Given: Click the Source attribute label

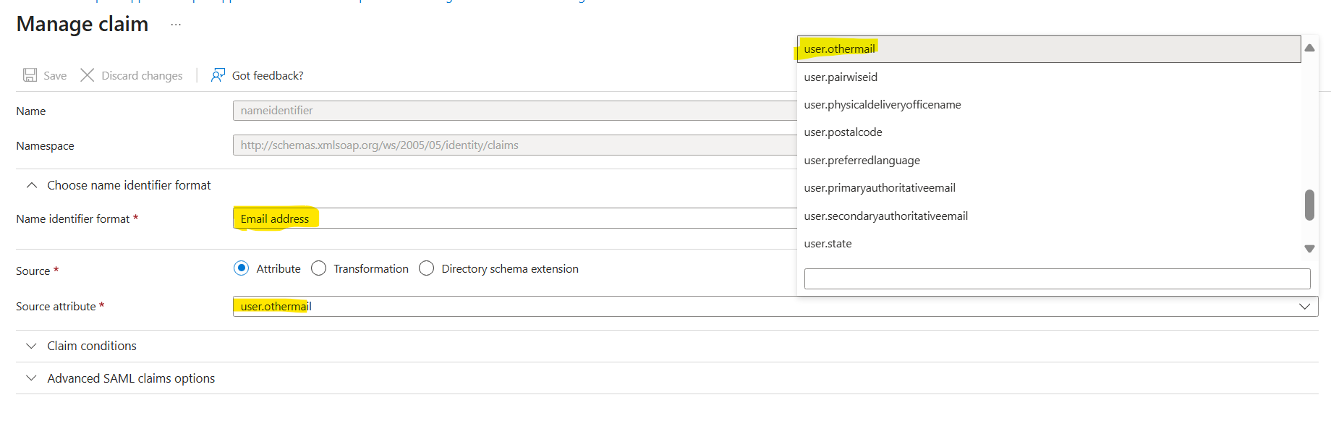Looking at the screenshot, I should click(x=56, y=307).
